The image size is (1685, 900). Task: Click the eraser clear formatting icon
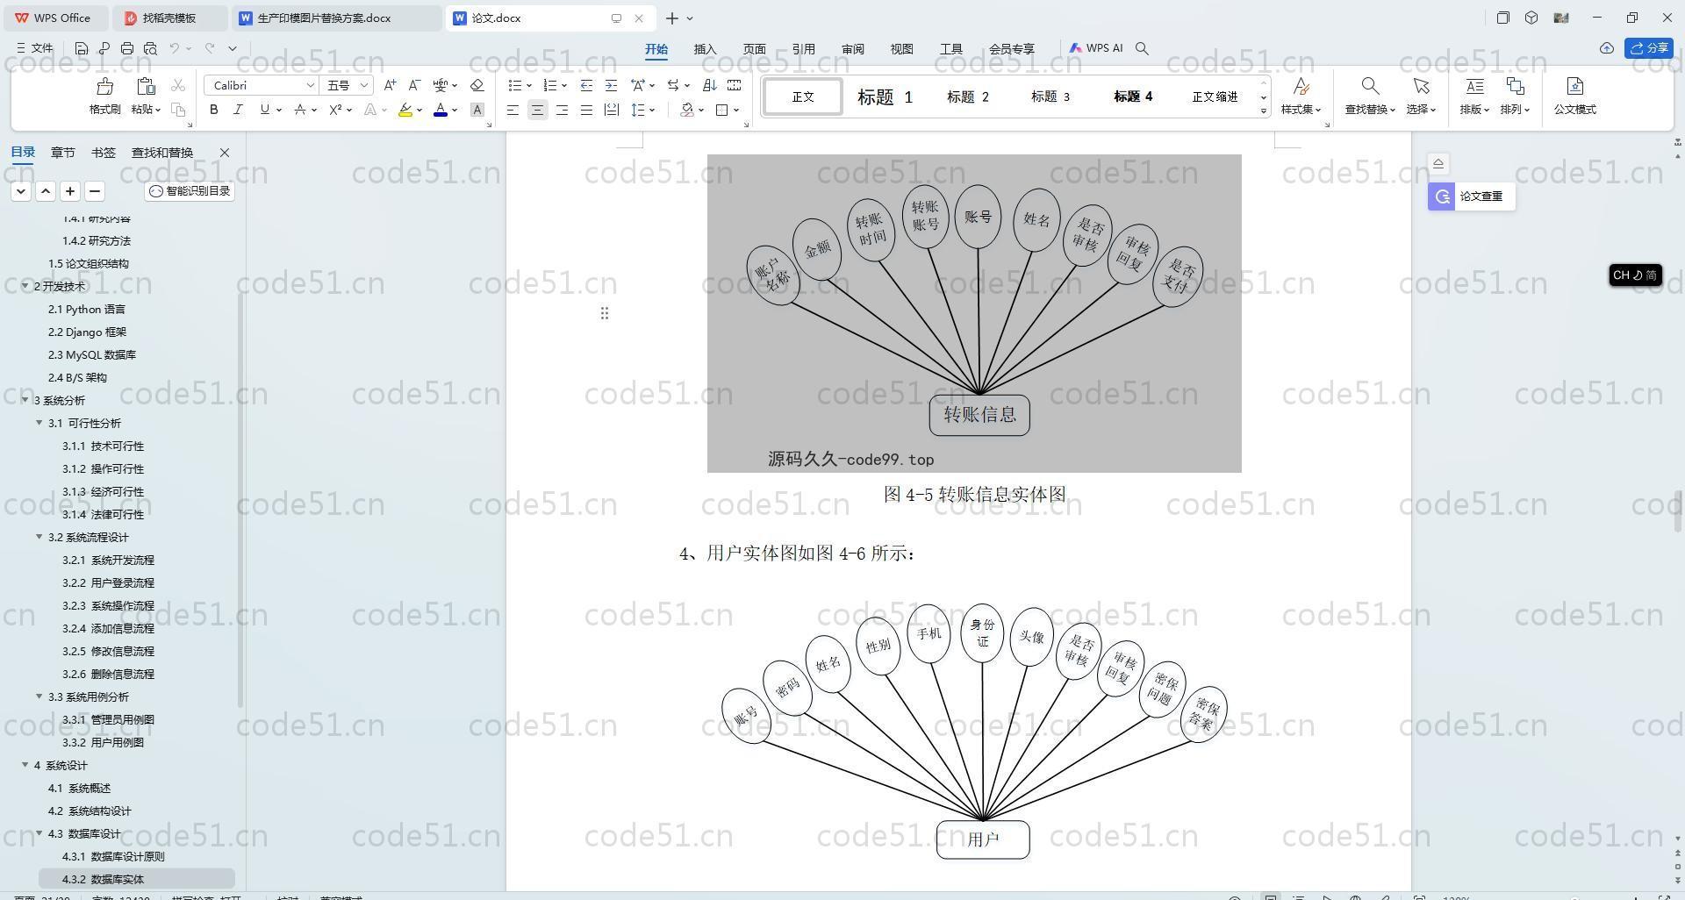coord(477,85)
